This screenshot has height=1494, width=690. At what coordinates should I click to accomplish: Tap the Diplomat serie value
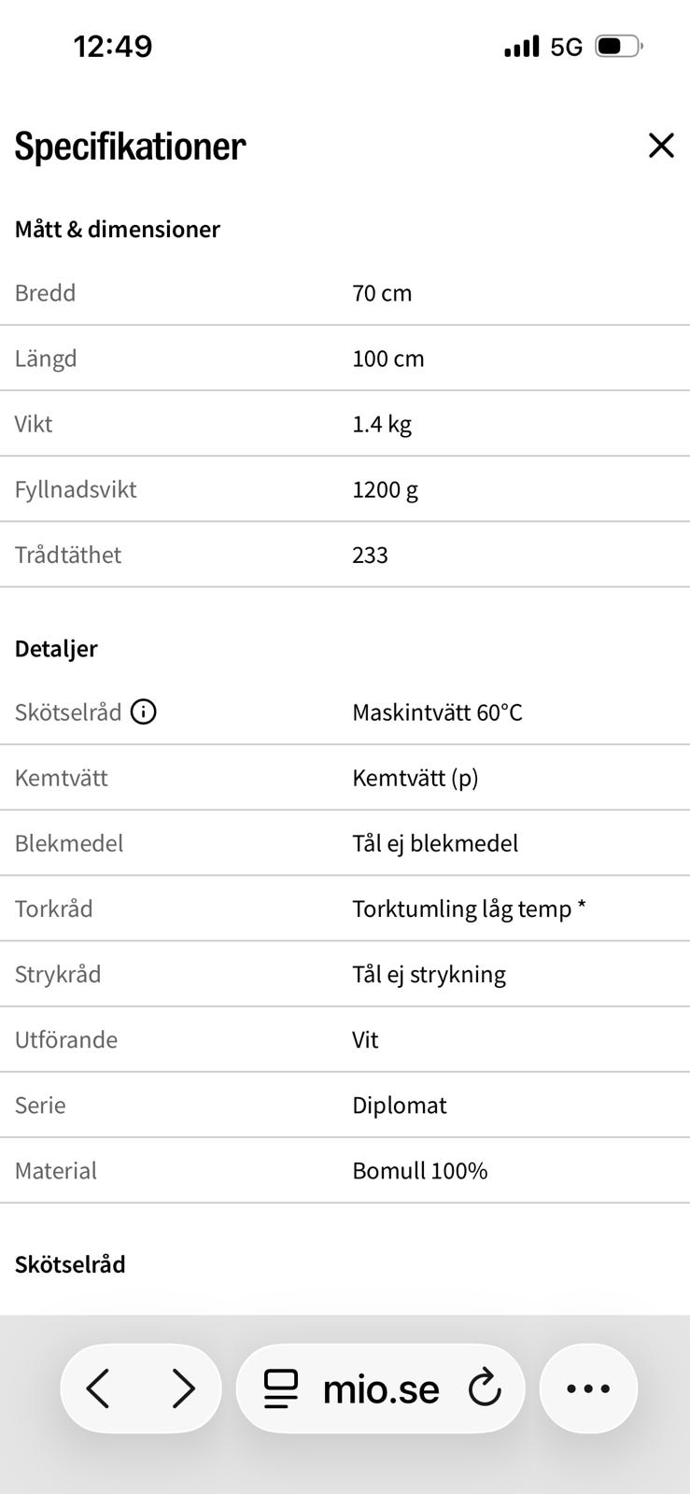400,1106
